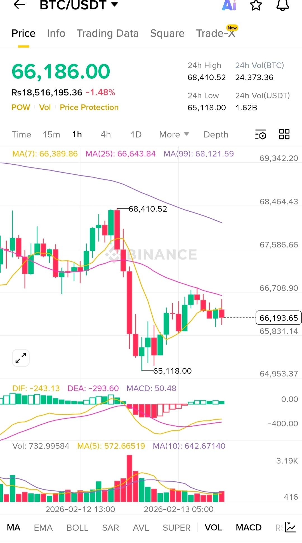Add BTC/USDT to favorites with star

pyautogui.click(x=256, y=5)
